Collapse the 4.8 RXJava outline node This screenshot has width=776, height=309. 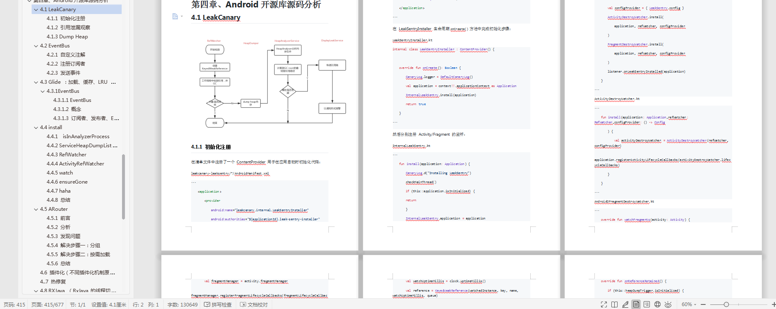coord(36,291)
